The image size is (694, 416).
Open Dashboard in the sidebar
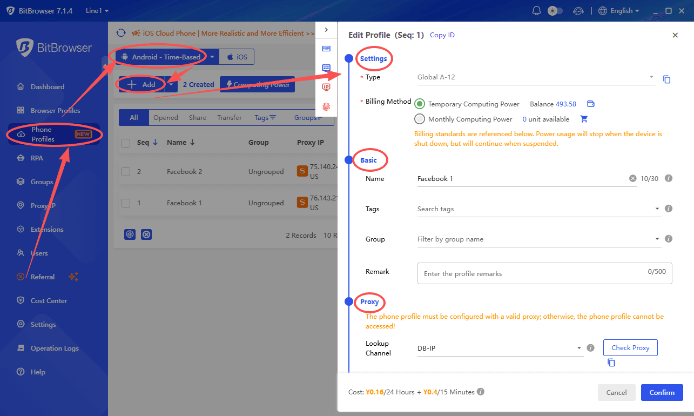coord(48,86)
